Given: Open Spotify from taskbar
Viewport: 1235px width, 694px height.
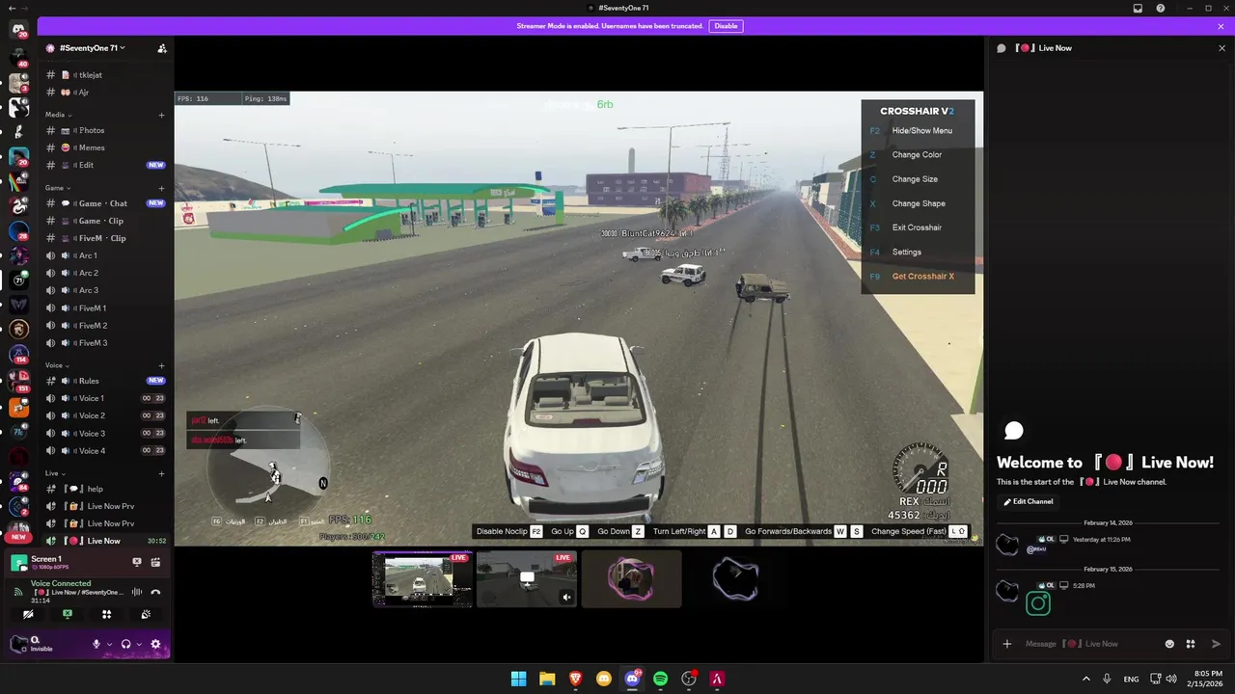Looking at the screenshot, I should [x=660, y=679].
